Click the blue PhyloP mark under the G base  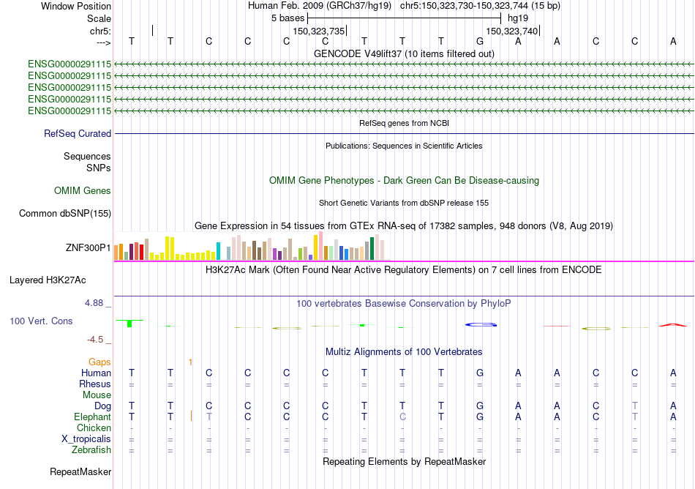(x=481, y=325)
